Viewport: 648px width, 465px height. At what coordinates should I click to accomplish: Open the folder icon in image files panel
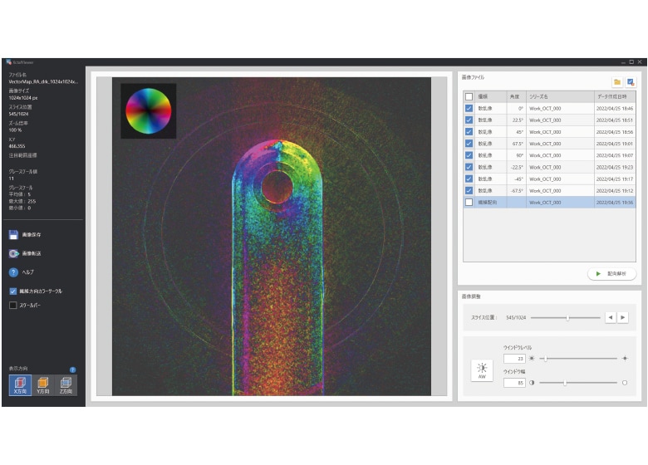(x=617, y=82)
